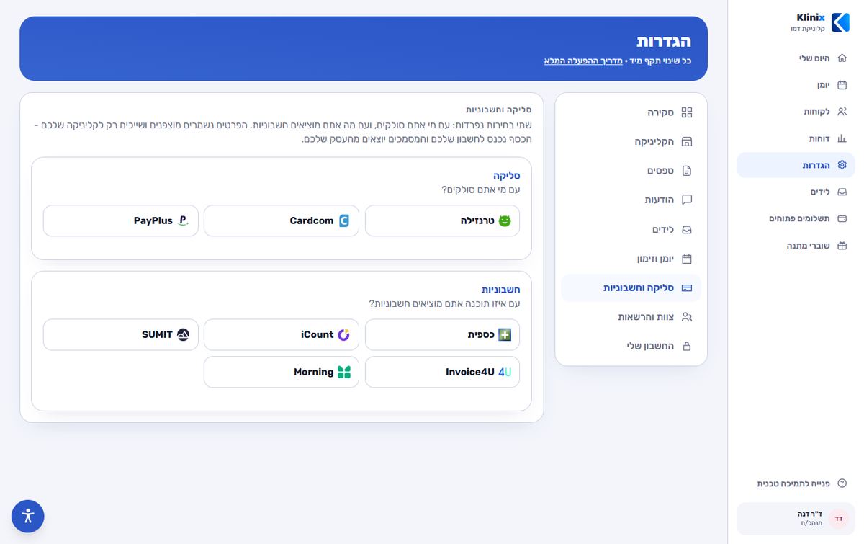
Task: Click the lock icon beside החשבון שלי
Action: pos(686,347)
